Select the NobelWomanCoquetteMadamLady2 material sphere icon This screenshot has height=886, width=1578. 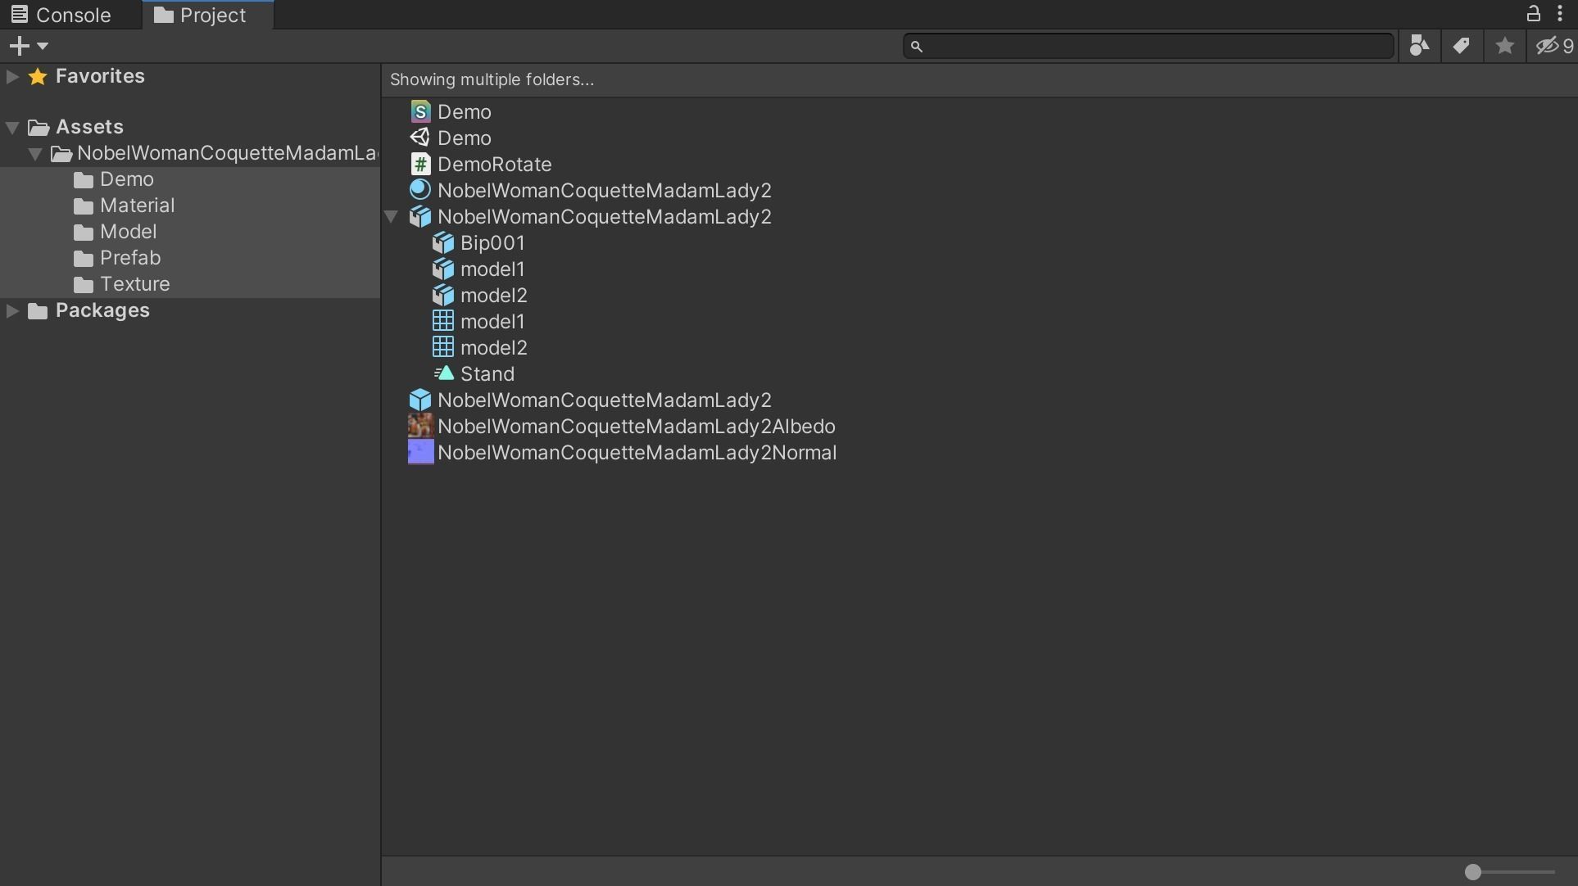coord(419,190)
